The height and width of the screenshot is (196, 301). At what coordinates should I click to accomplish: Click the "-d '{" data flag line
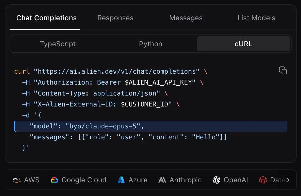click(x=32, y=115)
